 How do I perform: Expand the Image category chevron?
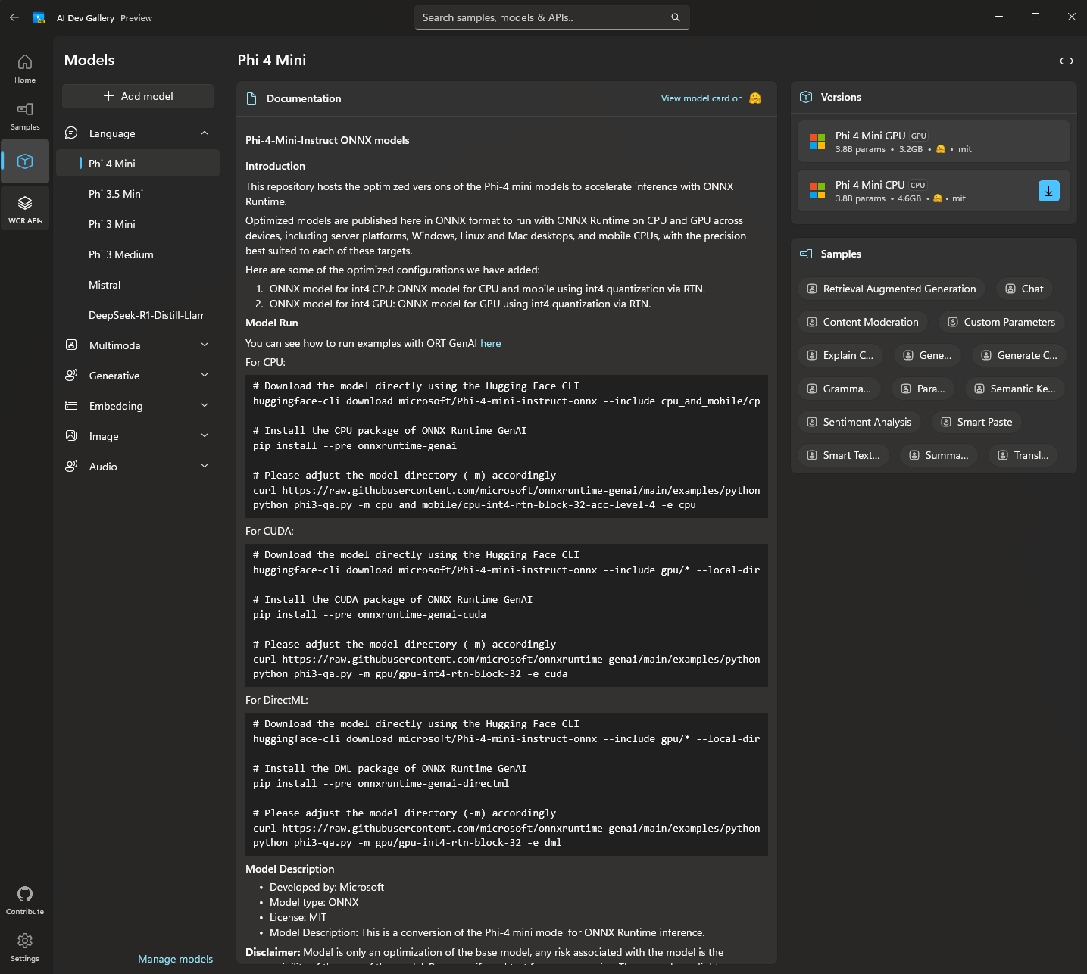[205, 436]
